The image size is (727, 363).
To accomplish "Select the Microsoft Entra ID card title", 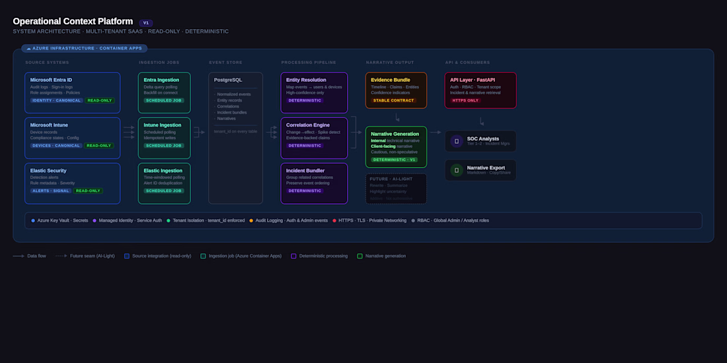I will click(x=51, y=80).
